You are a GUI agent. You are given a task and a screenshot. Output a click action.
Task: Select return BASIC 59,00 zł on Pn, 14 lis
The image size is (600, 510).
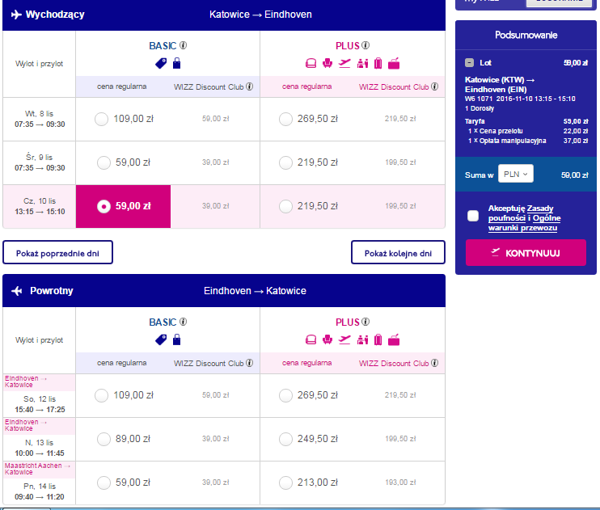[x=104, y=483]
